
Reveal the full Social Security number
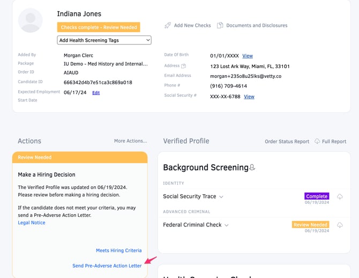click(249, 97)
